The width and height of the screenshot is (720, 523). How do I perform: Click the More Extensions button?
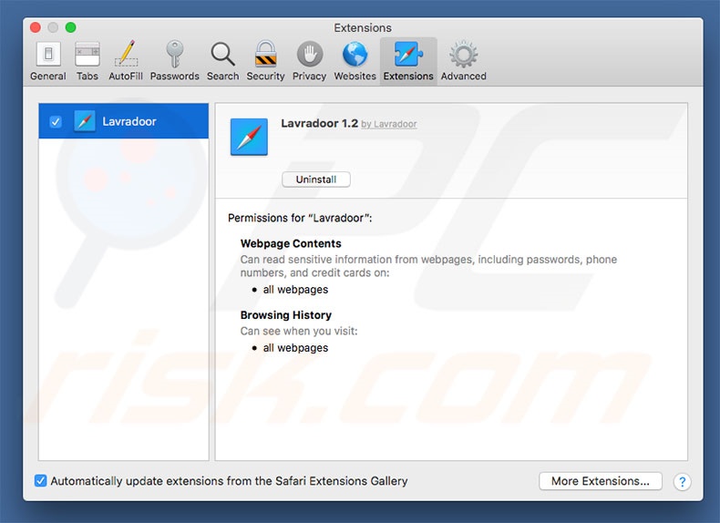pos(600,481)
